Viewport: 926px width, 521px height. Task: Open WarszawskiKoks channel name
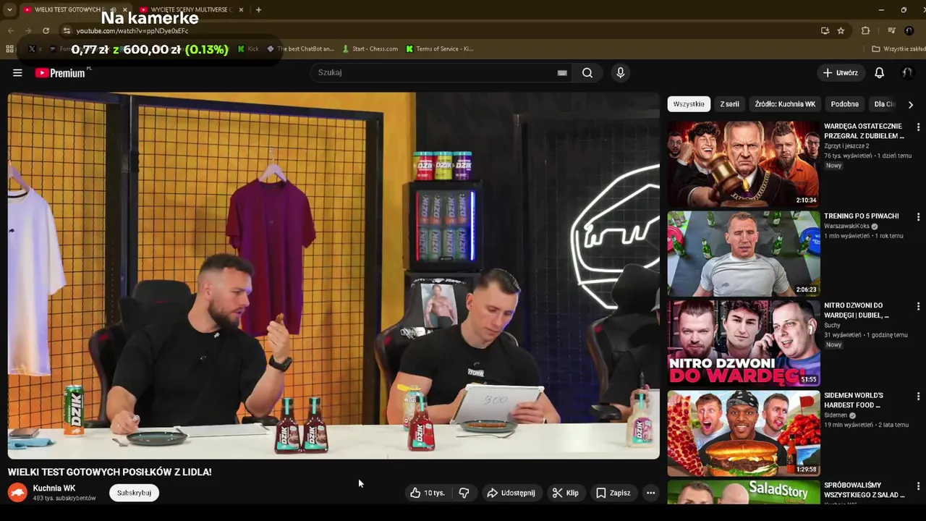pyautogui.click(x=846, y=226)
